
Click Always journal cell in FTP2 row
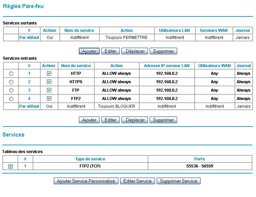click(244, 99)
